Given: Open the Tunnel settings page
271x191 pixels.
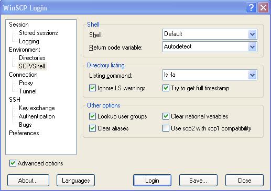Looking at the screenshot, I should click(x=28, y=91).
